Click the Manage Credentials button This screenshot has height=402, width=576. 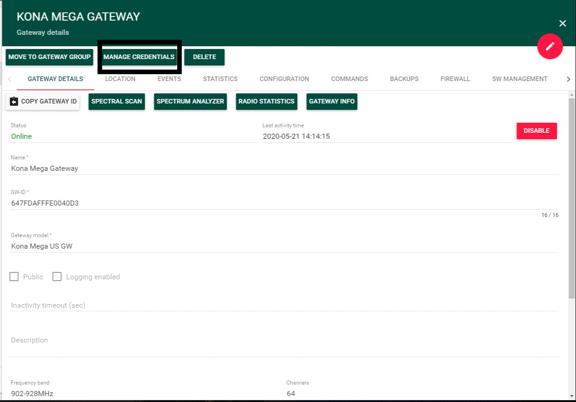[139, 57]
